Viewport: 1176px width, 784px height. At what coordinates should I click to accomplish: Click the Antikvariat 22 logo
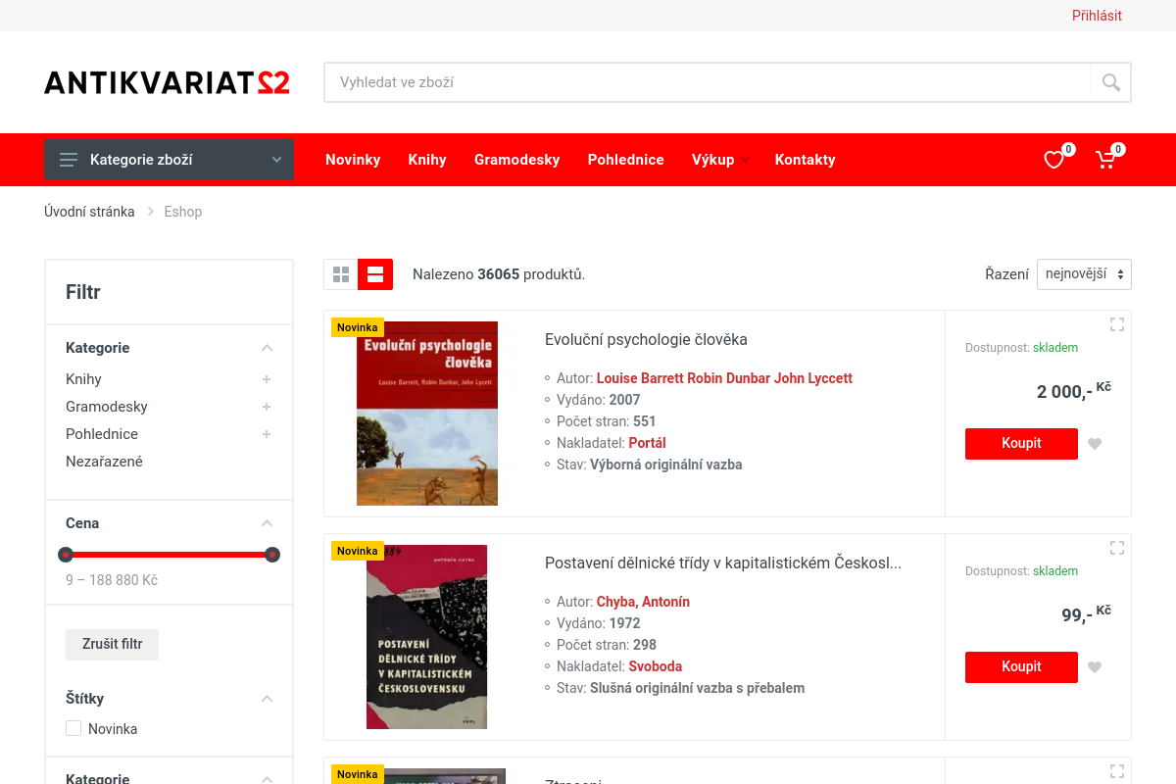pos(167,82)
